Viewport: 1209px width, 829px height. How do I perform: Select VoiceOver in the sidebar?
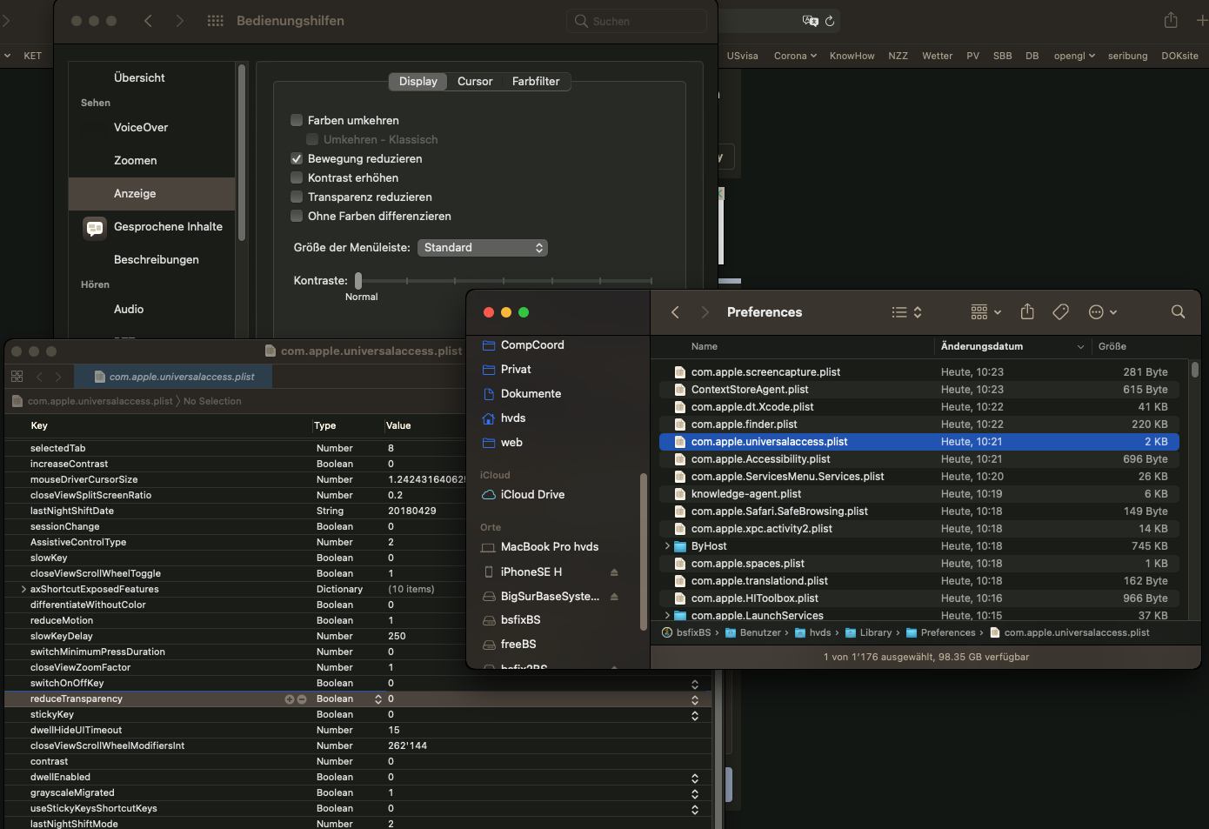141,128
